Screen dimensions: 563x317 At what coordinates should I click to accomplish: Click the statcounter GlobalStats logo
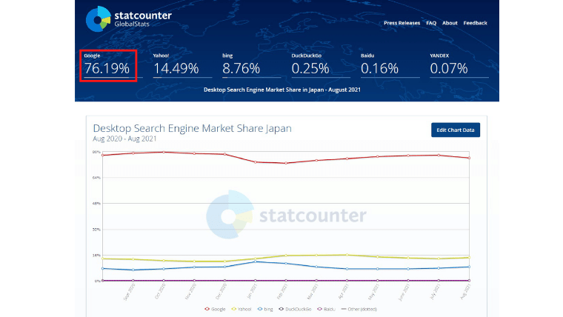pyautogui.click(x=128, y=19)
